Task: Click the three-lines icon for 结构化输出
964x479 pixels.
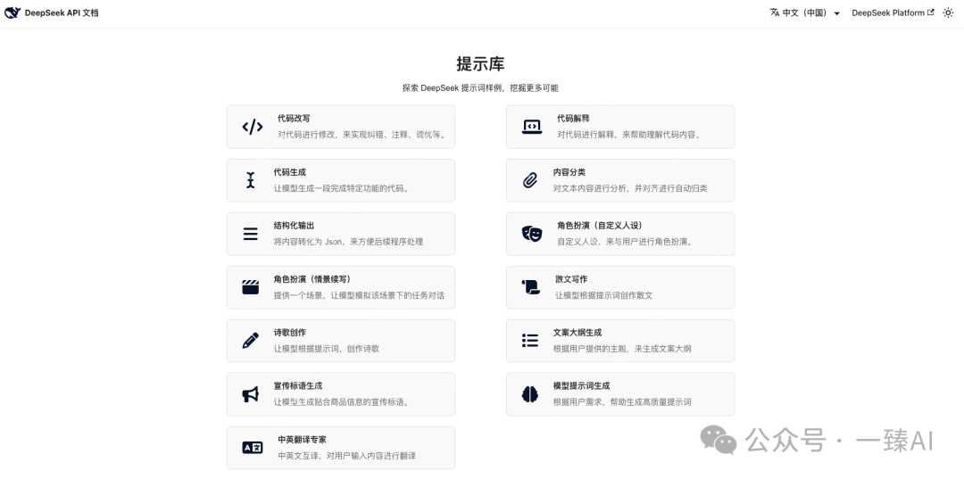Action: point(250,234)
